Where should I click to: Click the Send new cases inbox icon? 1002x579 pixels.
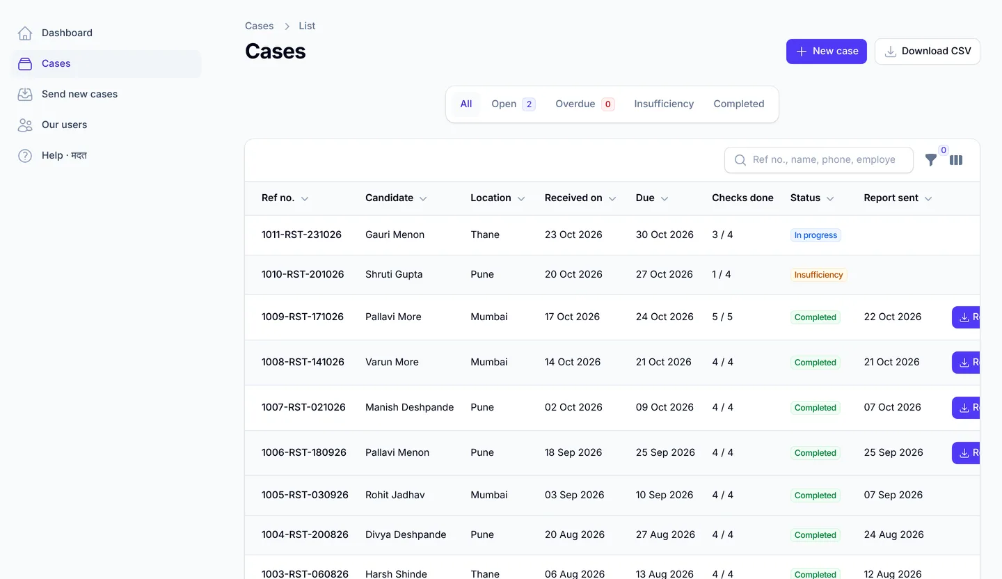pyautogui.click(x=25, y=94)
